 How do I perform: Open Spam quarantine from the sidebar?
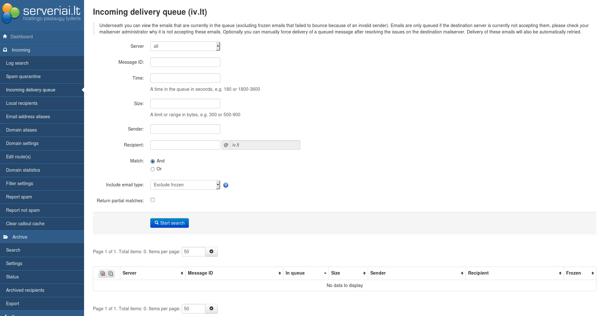tap(23, 76)
